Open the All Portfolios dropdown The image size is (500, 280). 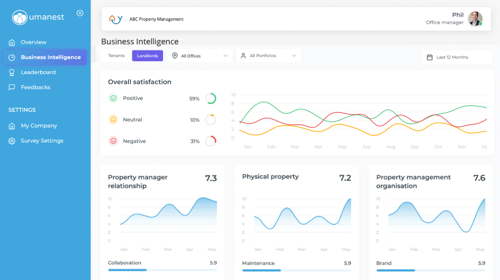pos(268,56)
